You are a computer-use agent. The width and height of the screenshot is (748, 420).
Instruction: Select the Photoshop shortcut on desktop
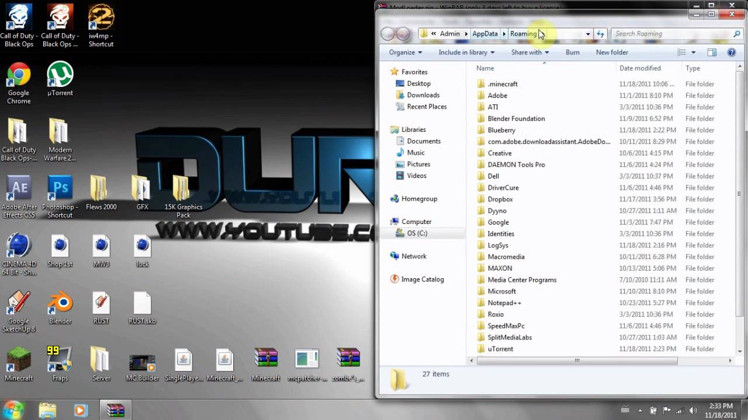coord(60,197)
